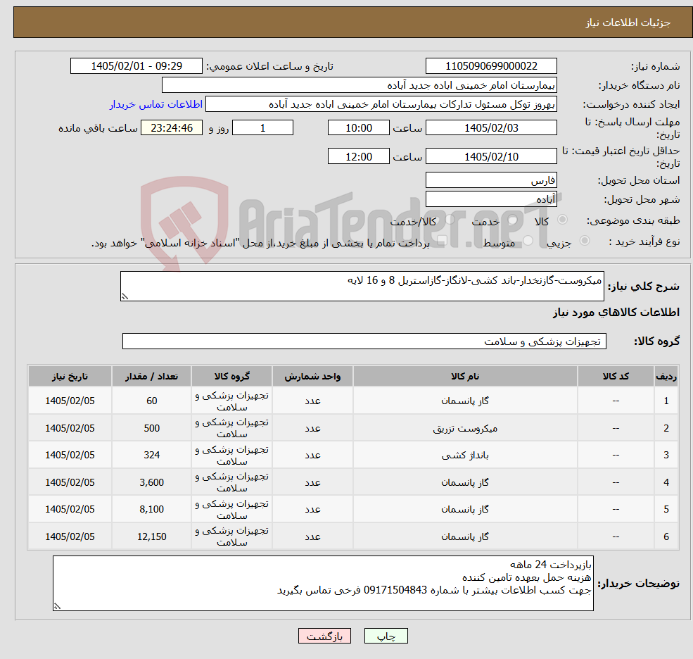Click quantity cell 500

(x=151, y=428)
